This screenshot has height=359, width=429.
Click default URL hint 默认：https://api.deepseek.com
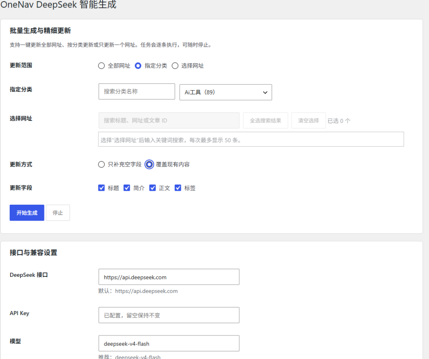point(138,291)
